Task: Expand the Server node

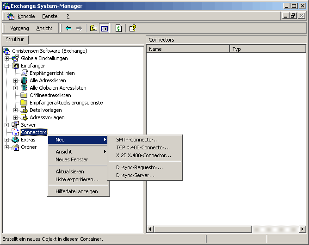Action: click(6, 125)
